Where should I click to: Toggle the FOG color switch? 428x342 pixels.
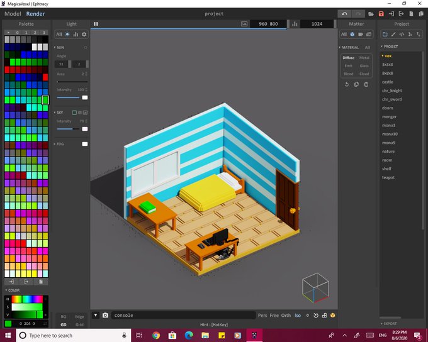(84, 144)
